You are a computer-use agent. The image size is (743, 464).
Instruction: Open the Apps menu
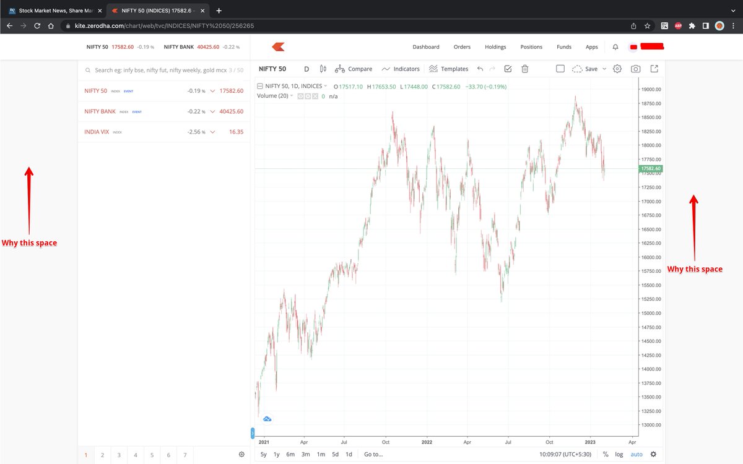coord(592,47)
